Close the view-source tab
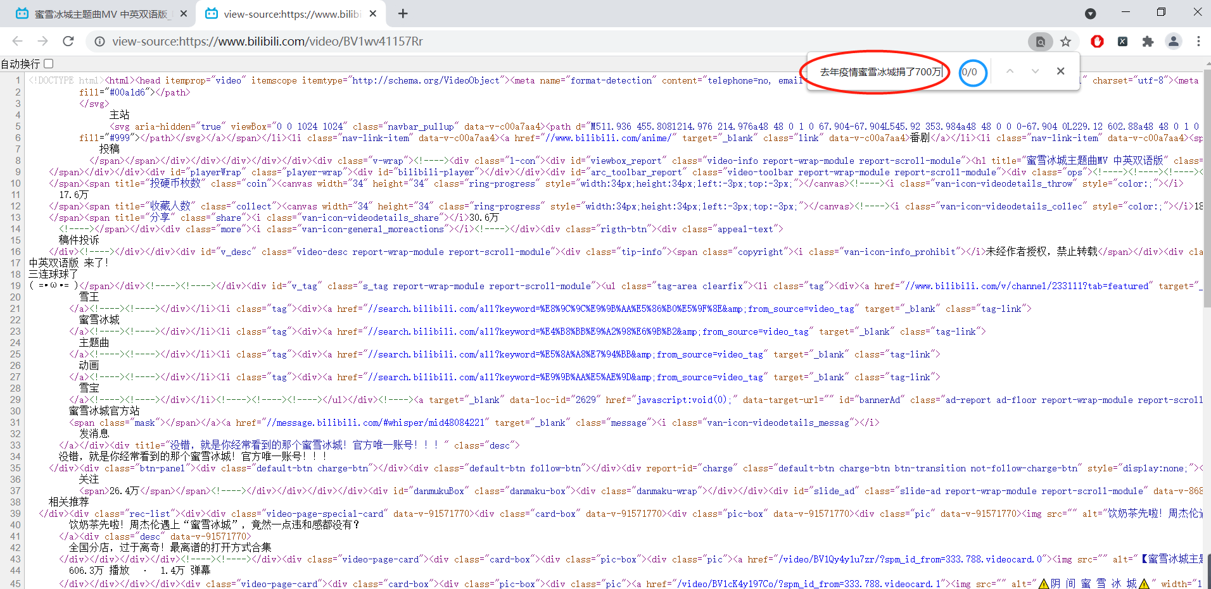This screenshot has height=589, width=1211. (373, 13)
